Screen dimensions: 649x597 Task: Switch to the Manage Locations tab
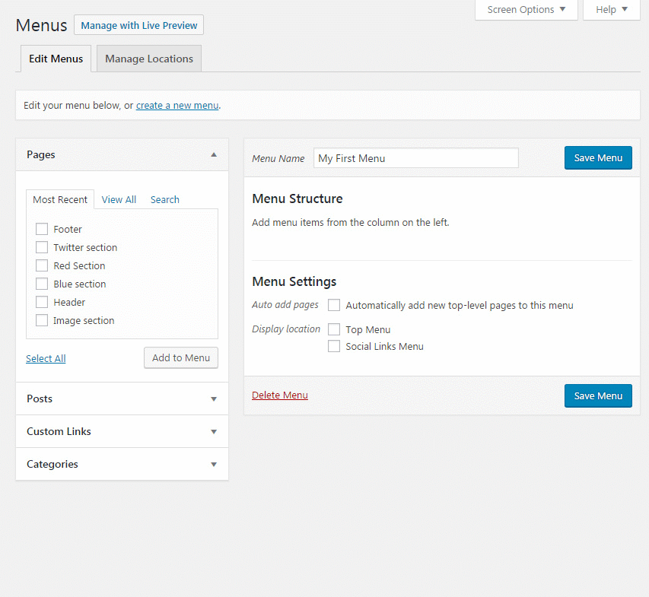coord(148,58)
